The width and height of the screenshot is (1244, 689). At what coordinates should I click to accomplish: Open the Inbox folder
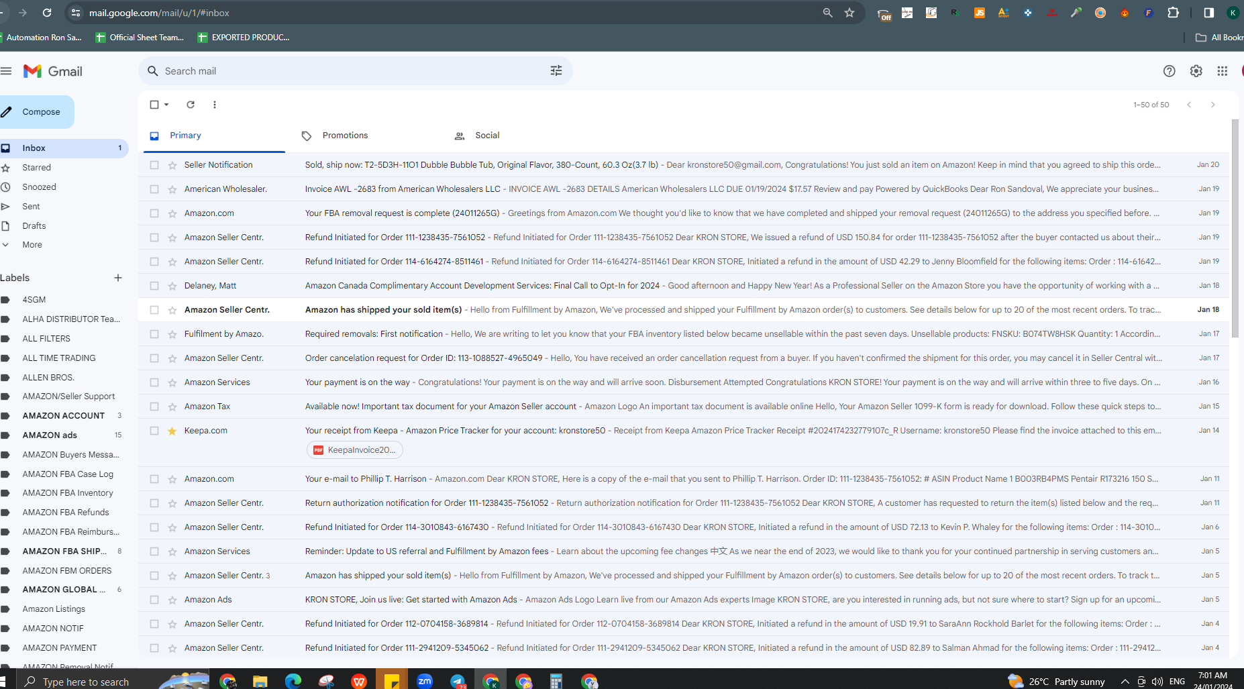[x=64, y=148]
